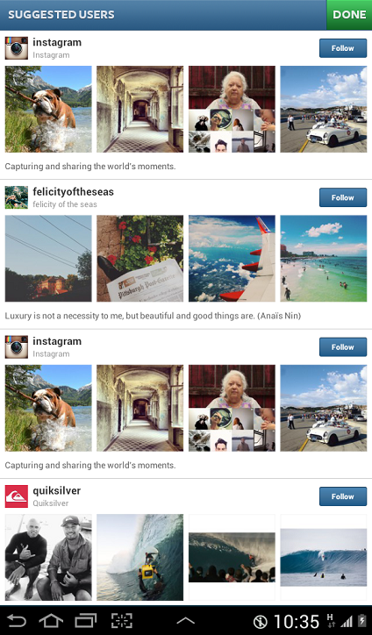This screenshot has width=372, height=635.
Task: Open the quiksilver profile avatar
Action: [x=16, y=496]
